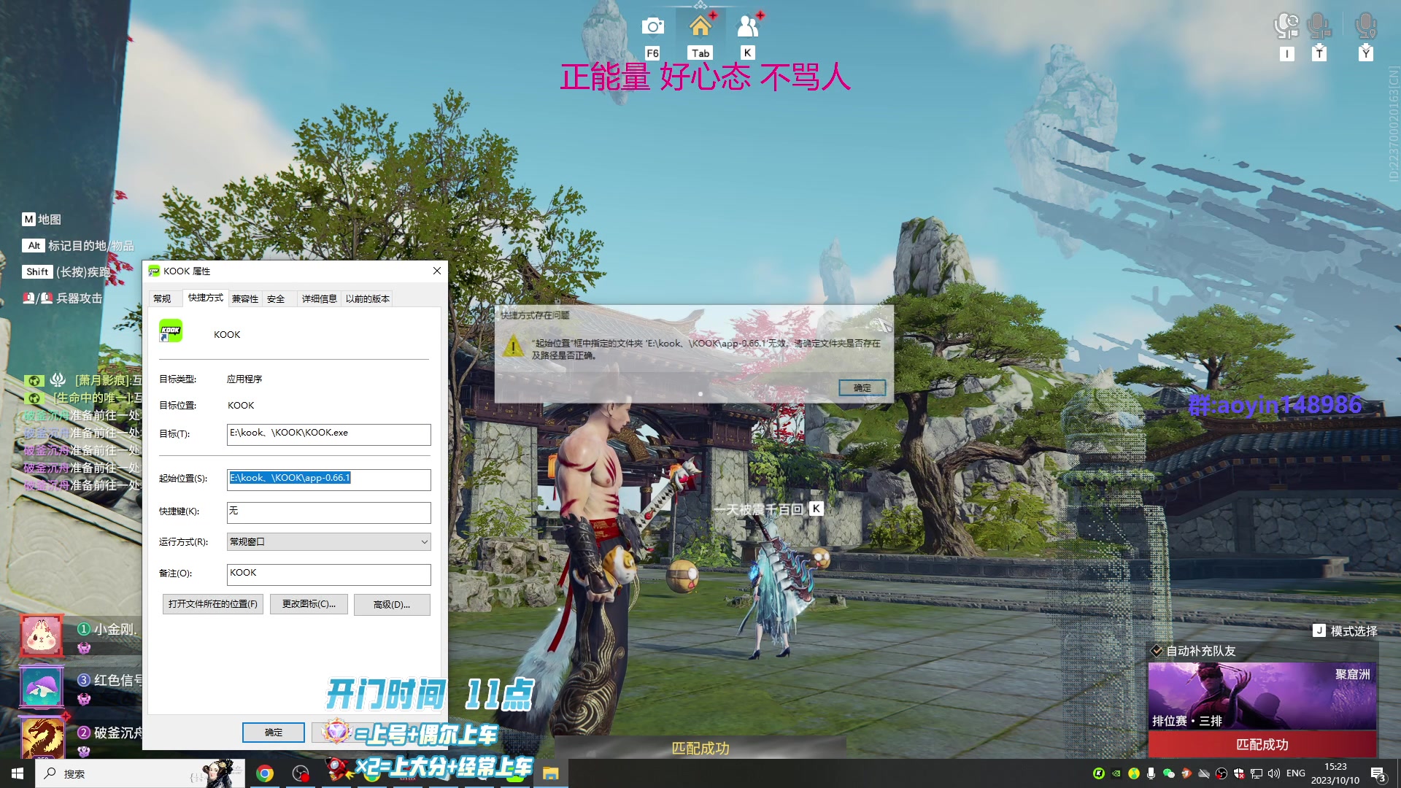Open the home lobby icon (Tab)
Image resolution: width=1401 pixels, height=788 pixels.
tap(700, 27)
